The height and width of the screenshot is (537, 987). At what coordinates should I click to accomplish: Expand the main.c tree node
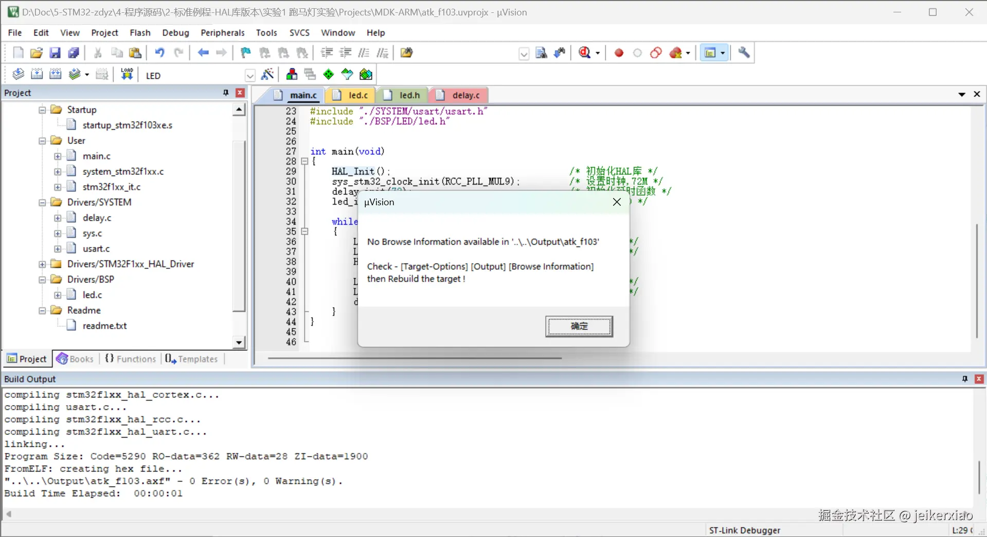58,156
